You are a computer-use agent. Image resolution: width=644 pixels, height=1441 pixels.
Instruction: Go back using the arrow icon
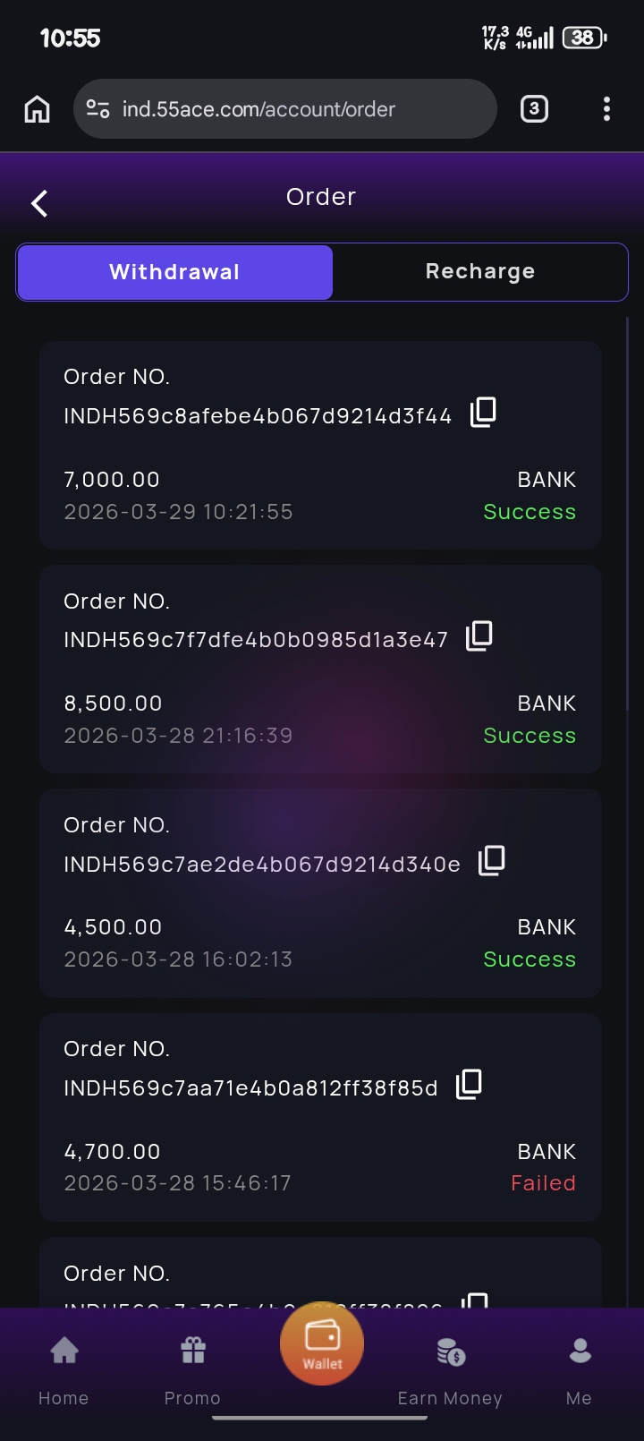(x=39, y=203)
